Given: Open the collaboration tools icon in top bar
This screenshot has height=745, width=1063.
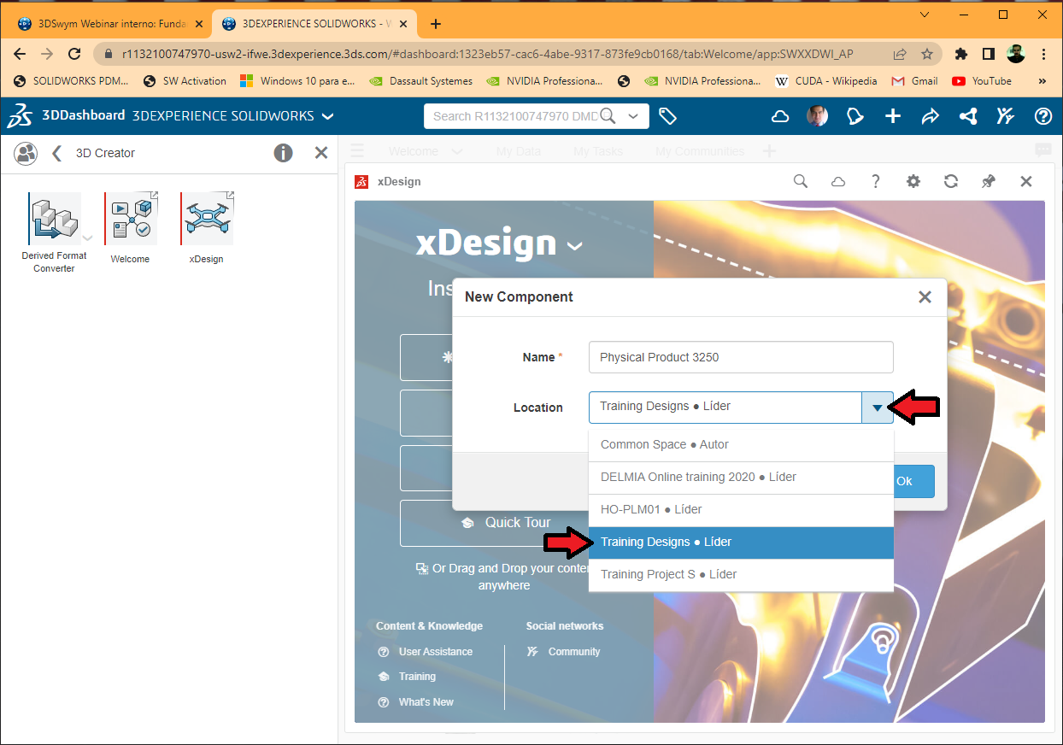Looking at the screenshot, I should pyautogui.click(x=1006, y=116).
